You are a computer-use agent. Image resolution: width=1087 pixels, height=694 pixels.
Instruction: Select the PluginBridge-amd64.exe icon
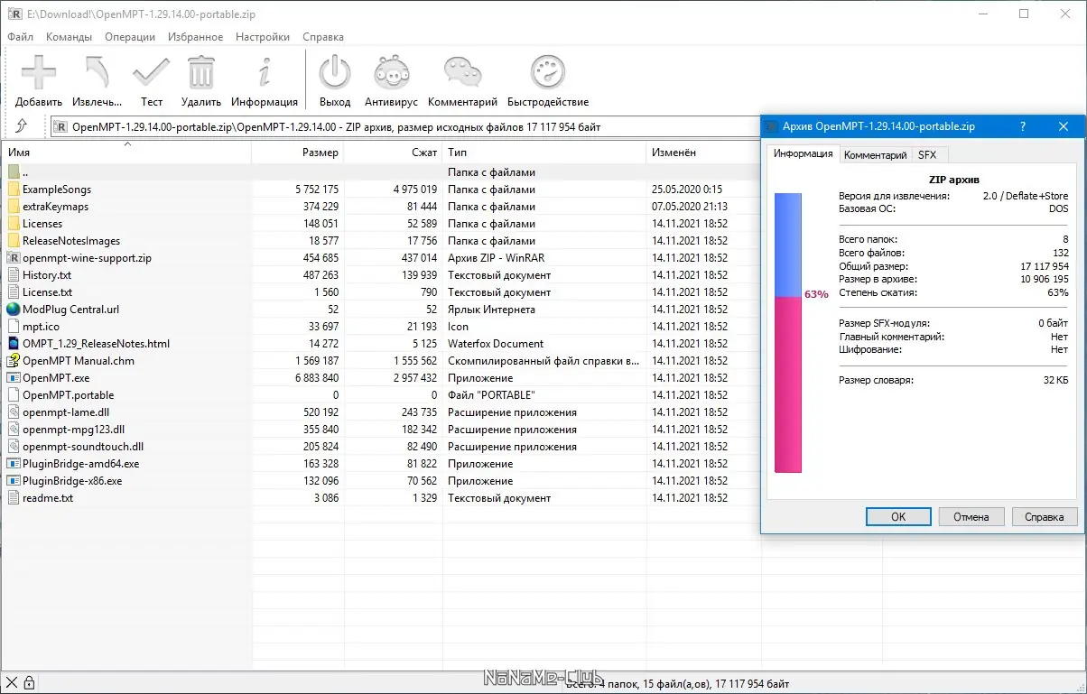tap(13, 464)
